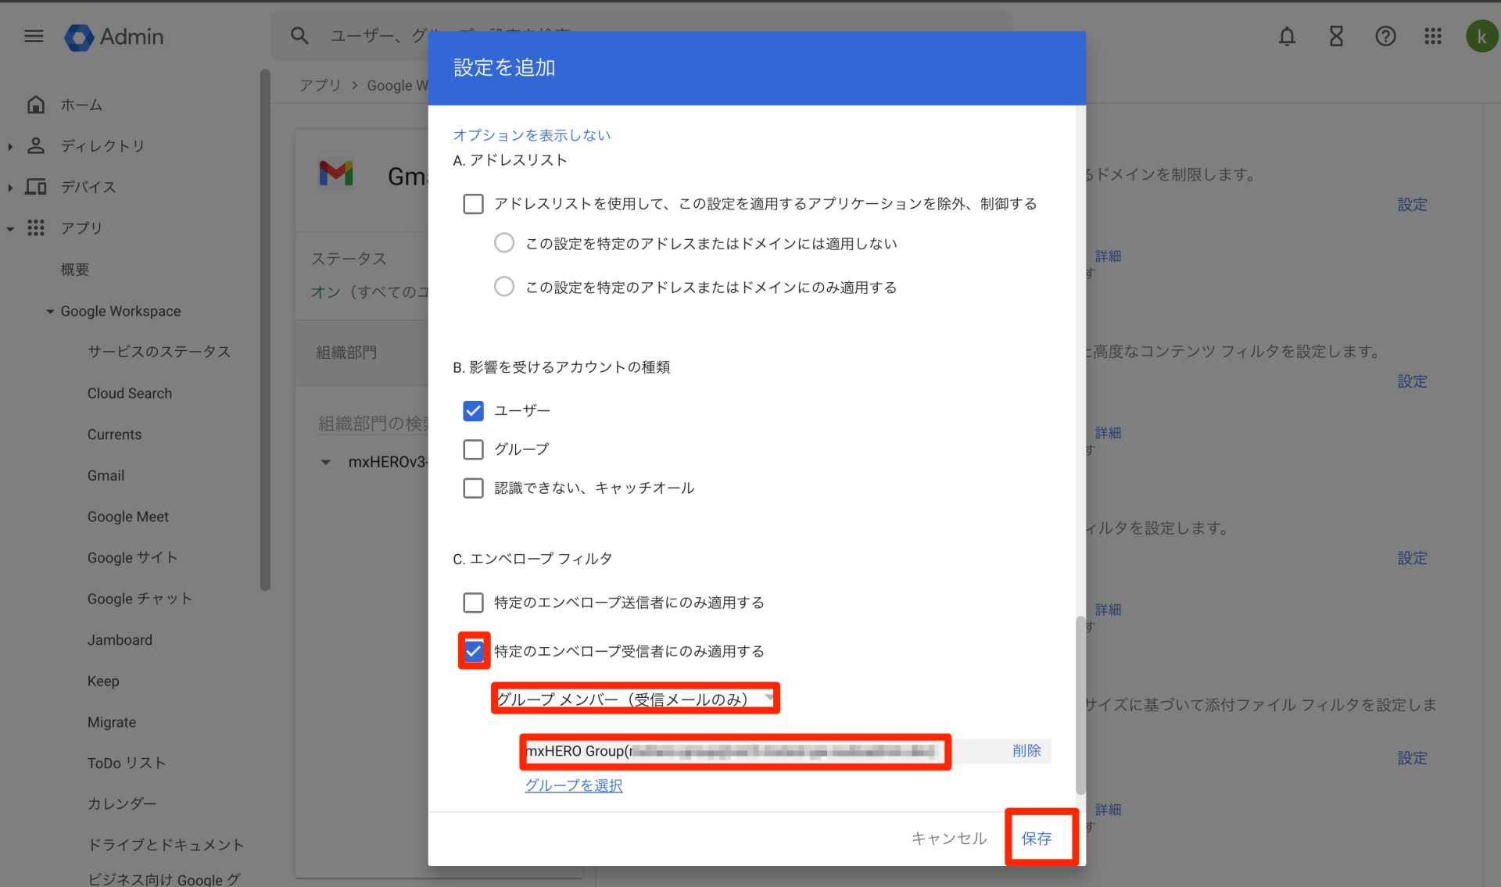This screenshot has height=887, width=1501.
Task: Enable 特定のエンベロープ送信者にのみ適用する
Action: click(x=473, y=603)
